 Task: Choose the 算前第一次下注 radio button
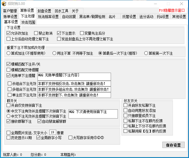pos(146,53)
